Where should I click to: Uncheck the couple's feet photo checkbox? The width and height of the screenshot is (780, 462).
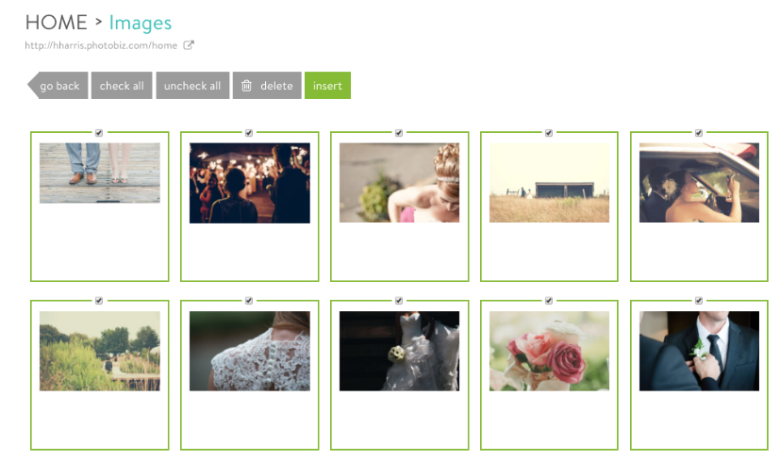[x=99, y=133]
